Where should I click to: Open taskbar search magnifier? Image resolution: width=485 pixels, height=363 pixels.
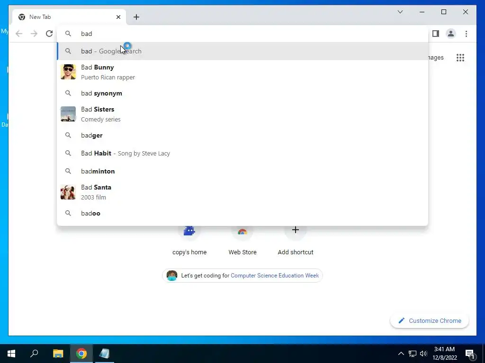pyautogui.click(x=34, y=354)
